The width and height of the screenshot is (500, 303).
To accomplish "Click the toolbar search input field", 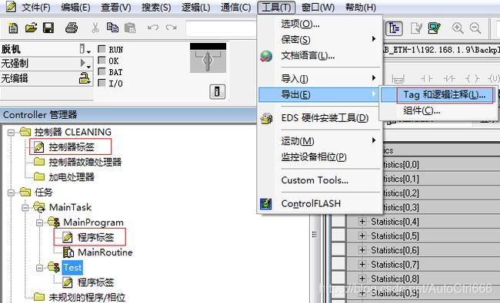I will 221,28.
